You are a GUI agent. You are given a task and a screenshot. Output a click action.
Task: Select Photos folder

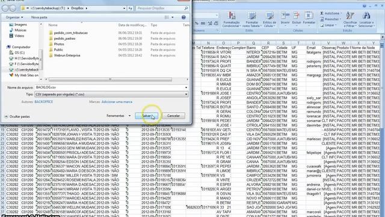coord(59,44)
